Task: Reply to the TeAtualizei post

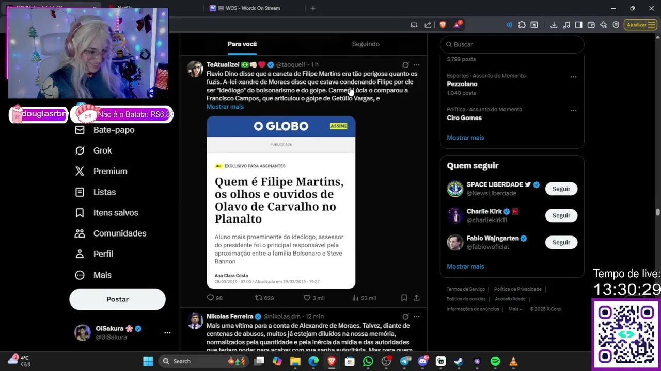Action: [x=214, y=298]
